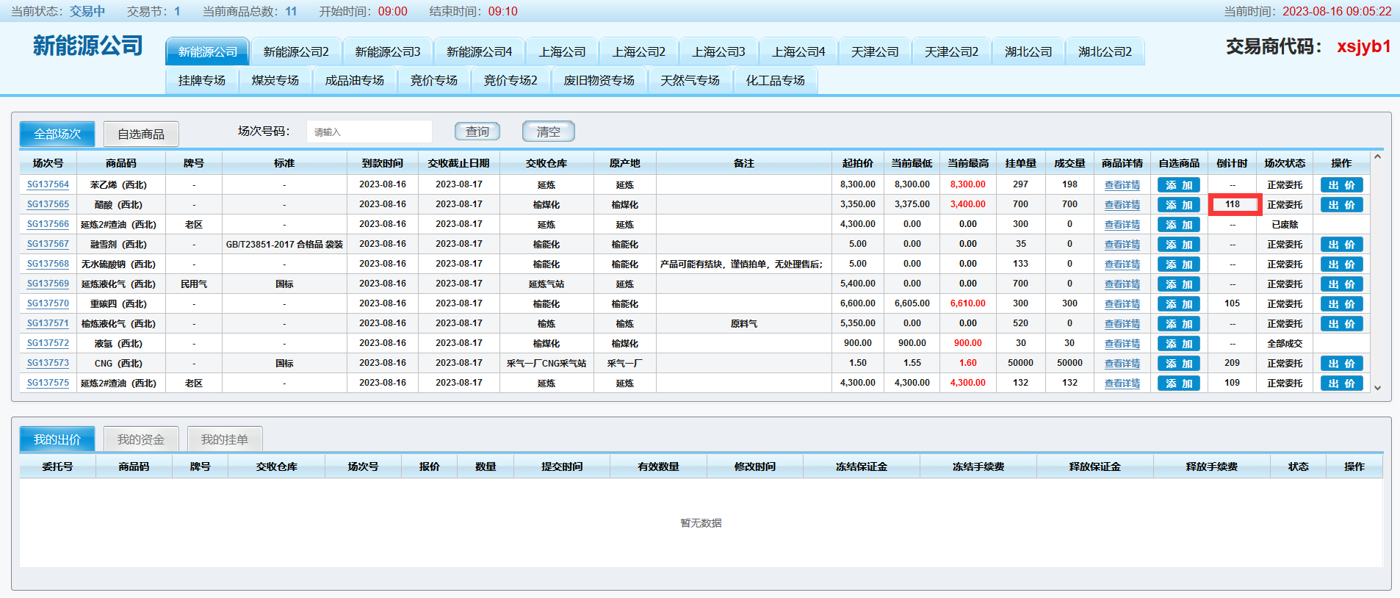Viewport: 1400px width, 598px height.
Task: Click the active 新能源公司 tab
Action: pos(208,51)
